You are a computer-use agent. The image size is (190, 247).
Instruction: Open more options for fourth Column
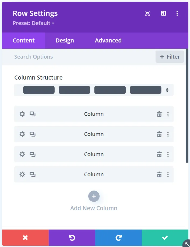168,174
